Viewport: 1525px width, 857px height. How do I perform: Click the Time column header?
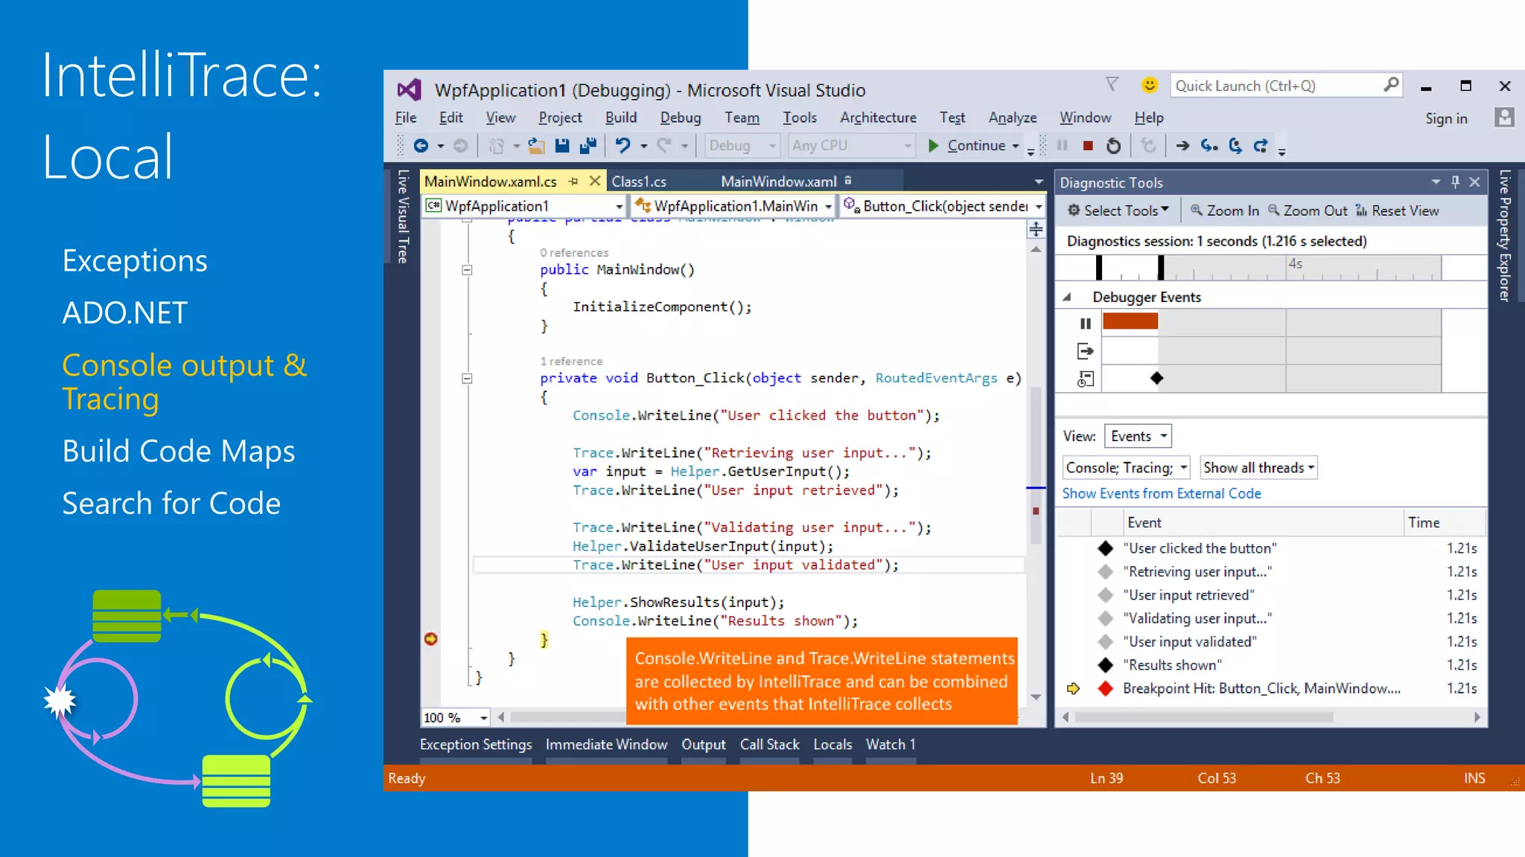click(x=1443, y=523)
